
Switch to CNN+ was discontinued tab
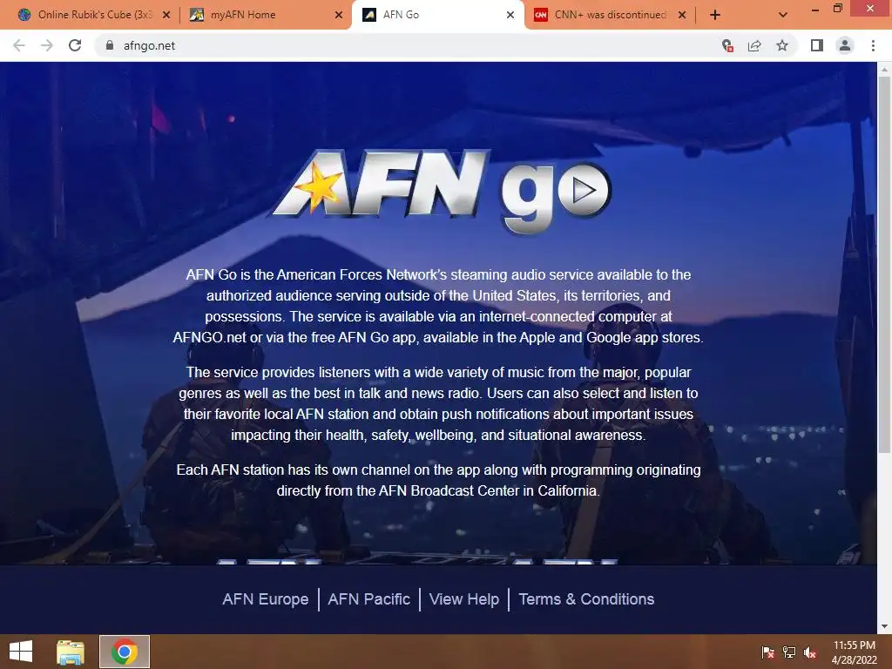click(609, 15)
